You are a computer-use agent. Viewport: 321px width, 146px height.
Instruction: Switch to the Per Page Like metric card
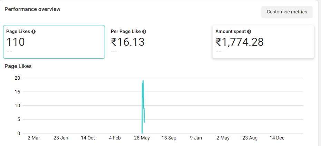click(x=158, y=42)
